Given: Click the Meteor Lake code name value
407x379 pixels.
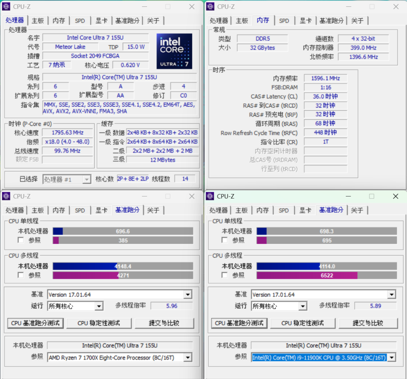Looking at the screenshot, I should point(70,47).
